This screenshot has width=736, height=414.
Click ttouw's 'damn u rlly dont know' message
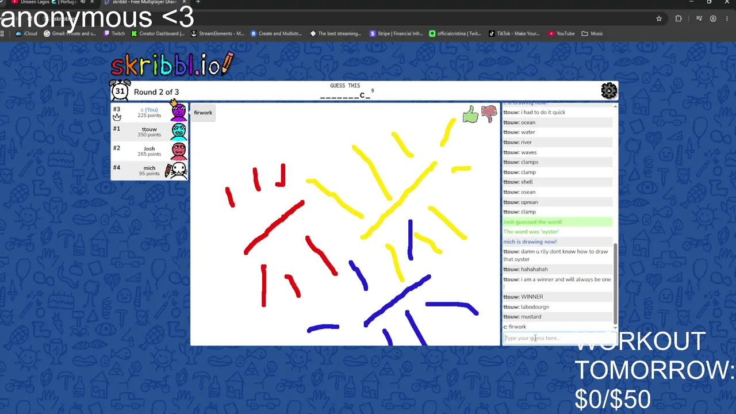click(x=557, y=255)
